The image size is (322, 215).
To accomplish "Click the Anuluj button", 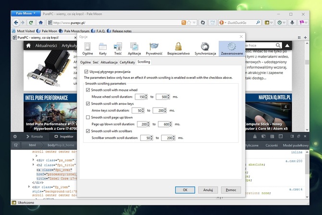I will coord(208,190).
